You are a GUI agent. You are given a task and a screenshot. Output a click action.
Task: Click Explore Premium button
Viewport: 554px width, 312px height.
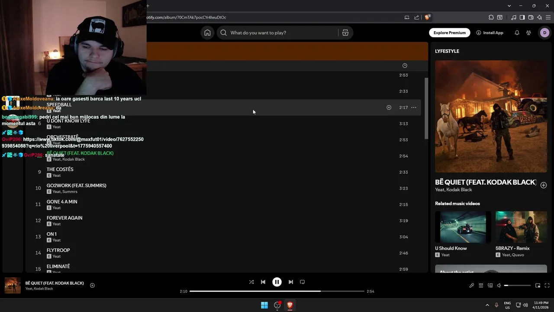(x=450, y=33)
